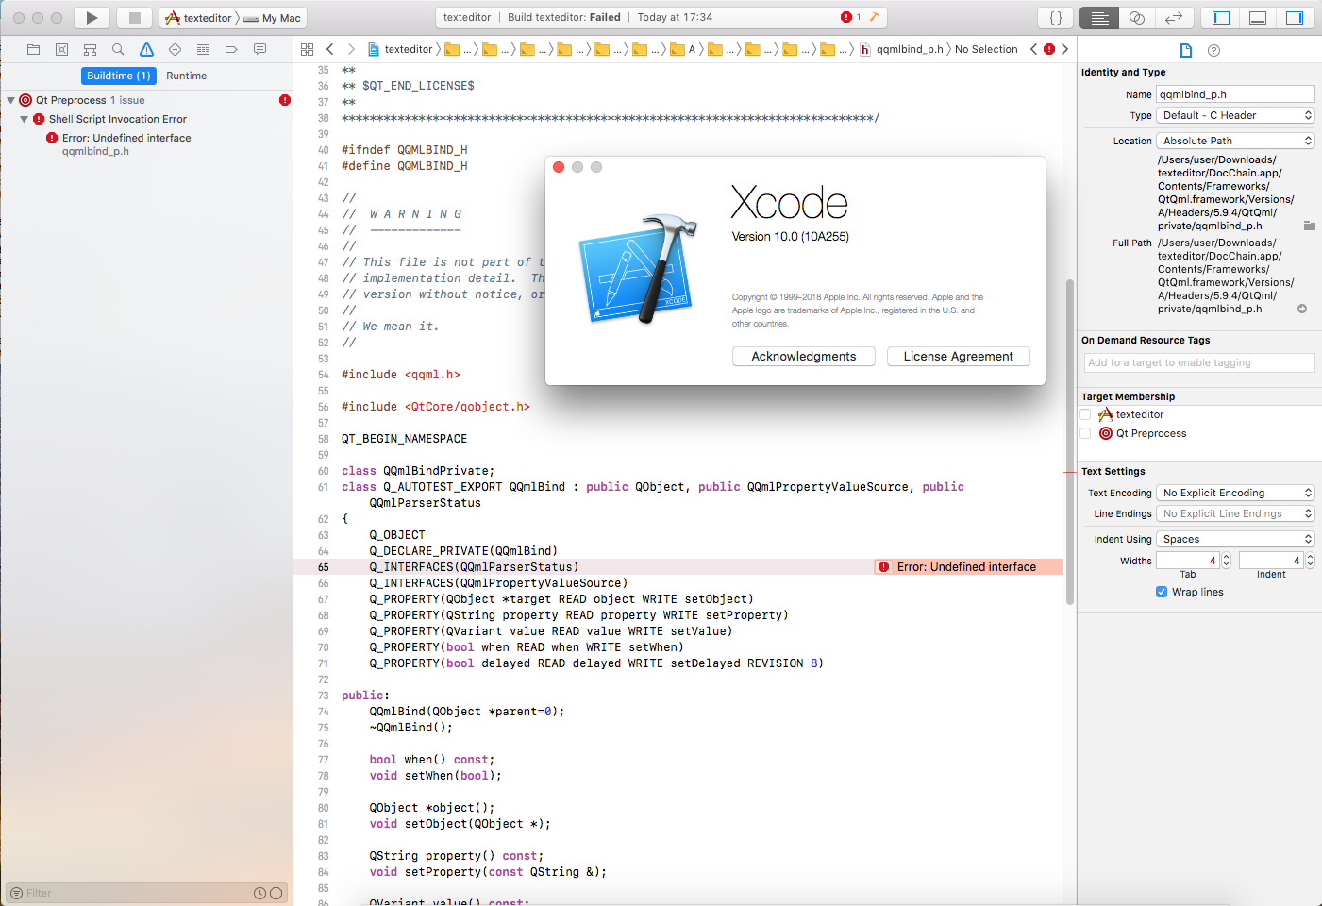Reveal full path in Finder arrow
The height and width of the screenshot is (906, 1322).
point(1302,309)
